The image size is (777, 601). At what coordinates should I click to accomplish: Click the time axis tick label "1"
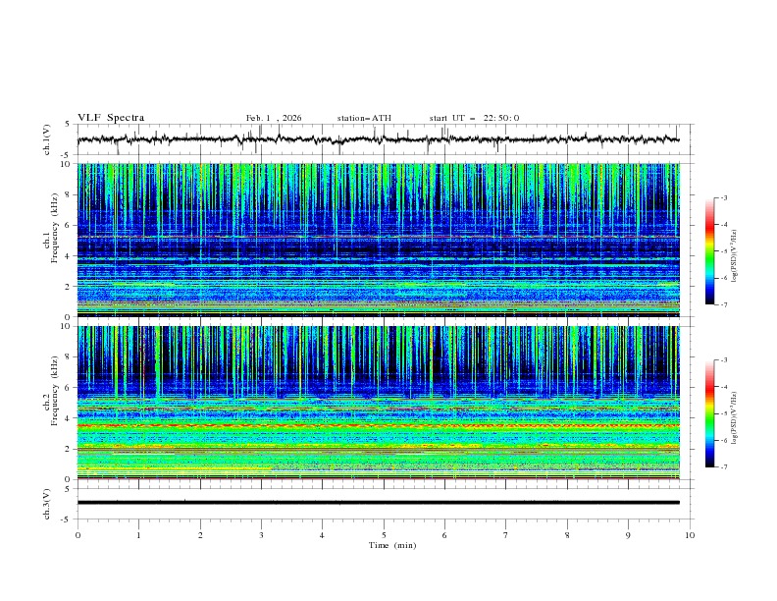tap(138, 535)
